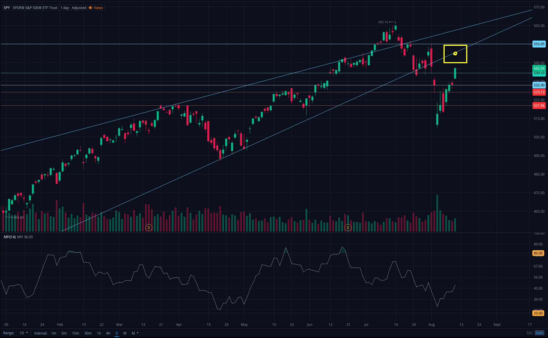The image size is (548, 338).
Task: Click the red 521.96 price level tag
Action: pyautogui.click(x=539, y=106)
